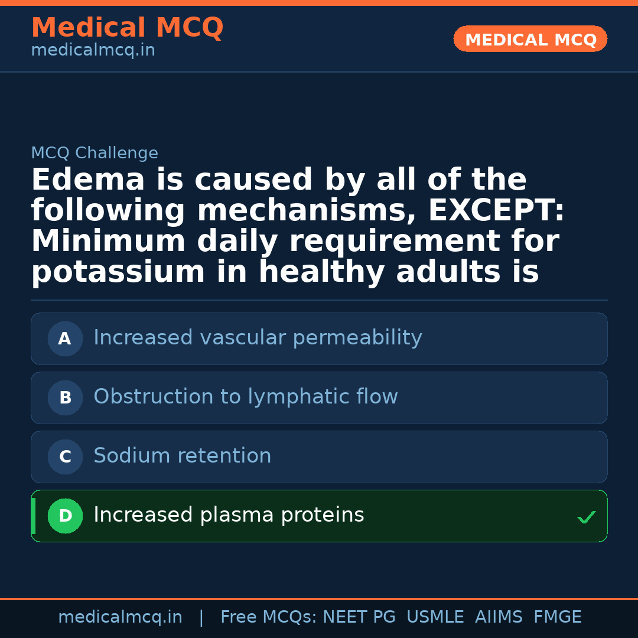
Task: Click the NEET PG footer text
Action: 359,617
